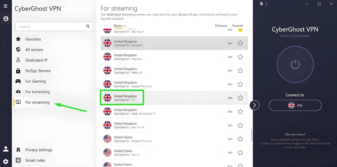Open the All servers list
This screenshot has width=337, height=167.
[x=34, y=50]
